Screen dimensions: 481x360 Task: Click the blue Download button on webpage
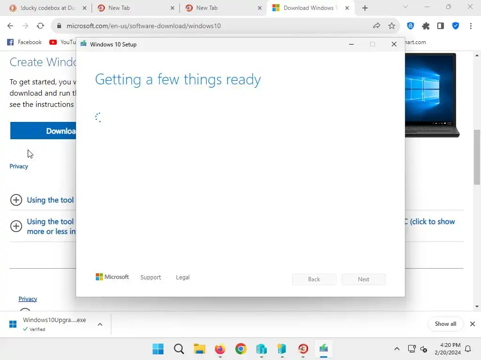[x=43, y=131]
